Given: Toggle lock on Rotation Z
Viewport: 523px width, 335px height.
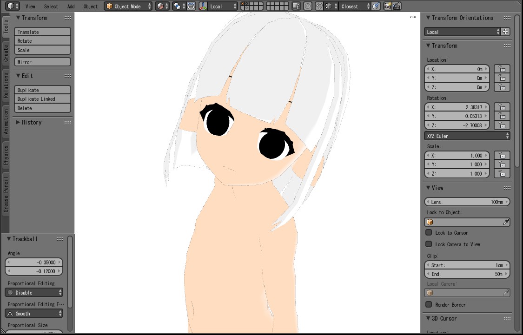Looking at the screenshot, I should (x=502, y=125).
